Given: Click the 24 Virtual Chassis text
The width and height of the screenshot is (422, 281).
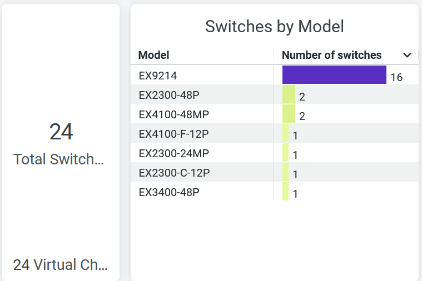Looking at the screenshot, I should (60, 265).
